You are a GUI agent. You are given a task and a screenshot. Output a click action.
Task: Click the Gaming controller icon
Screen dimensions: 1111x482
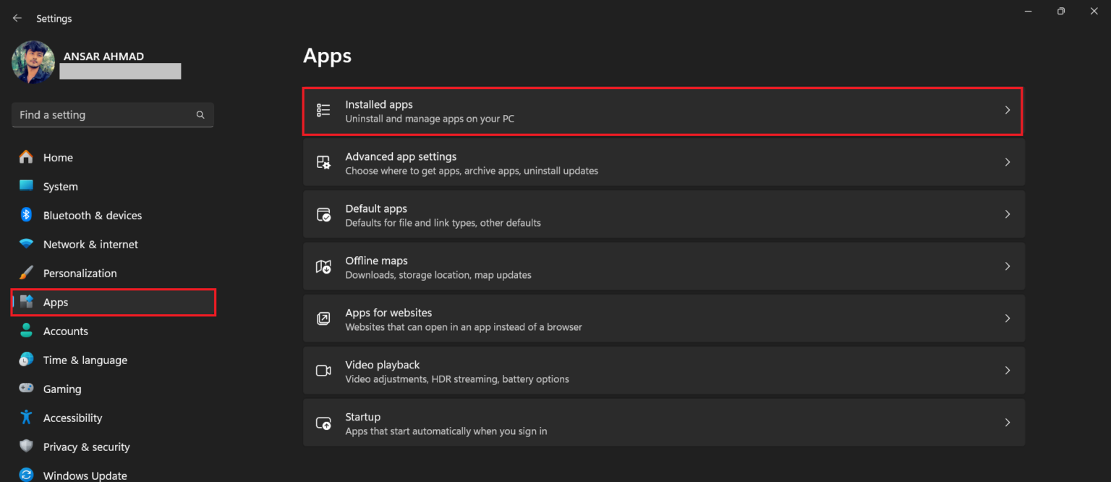pos(26,389)
